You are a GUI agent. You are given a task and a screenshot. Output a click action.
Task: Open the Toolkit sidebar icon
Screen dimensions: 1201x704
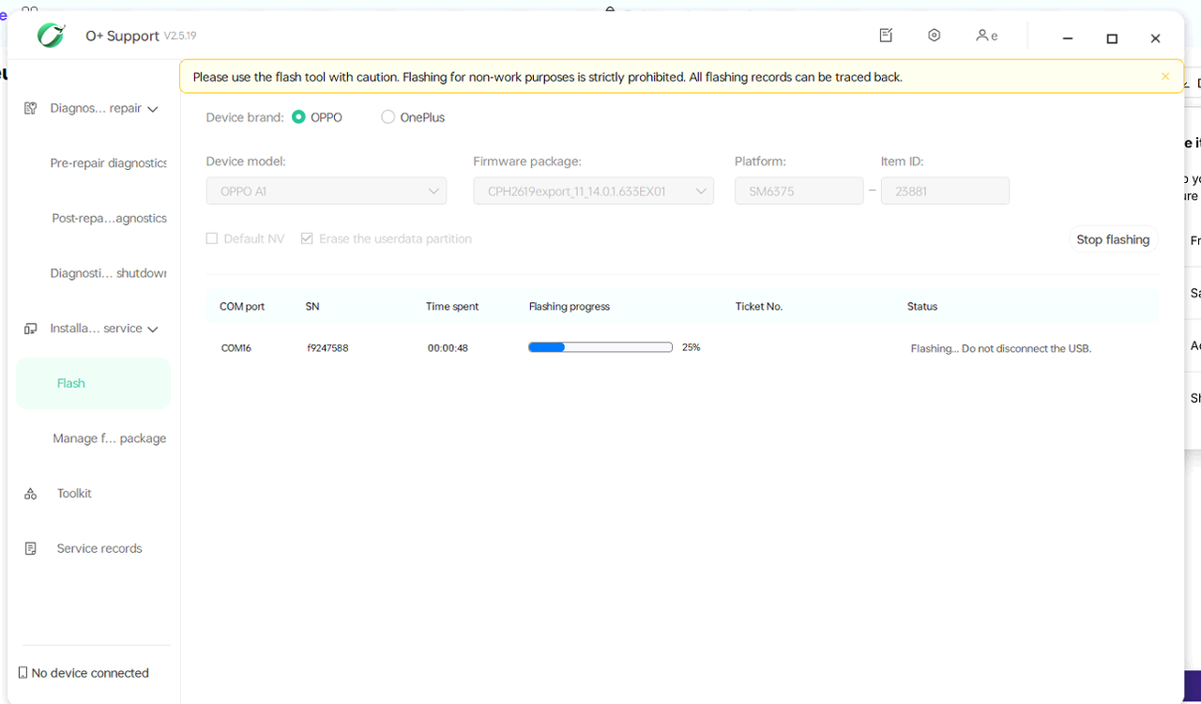point(29,493)
